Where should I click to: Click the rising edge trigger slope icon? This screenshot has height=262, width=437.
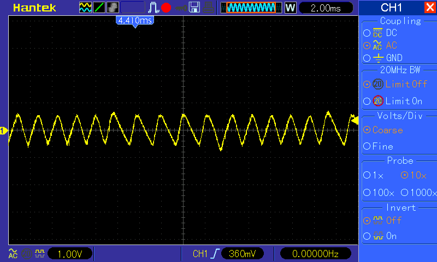(215, 254)
